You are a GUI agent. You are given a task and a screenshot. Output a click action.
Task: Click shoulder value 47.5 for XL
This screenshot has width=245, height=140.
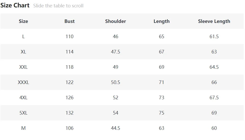[x=116, y=52]
